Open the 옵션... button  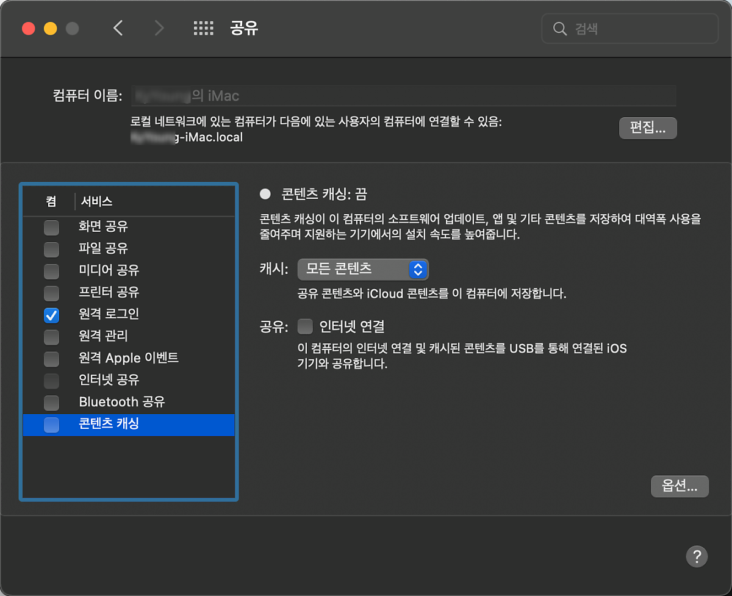[x=680, y=486]
